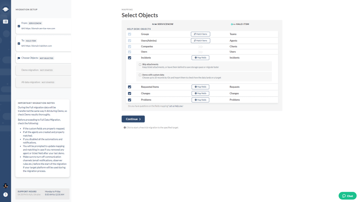Start a conversation via the Chat button

tap(347, 196)
